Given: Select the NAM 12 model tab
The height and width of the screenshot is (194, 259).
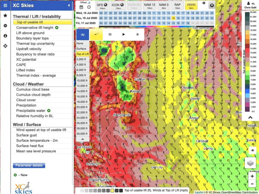Looking at the screenshot, I should [x=150, y=6].
